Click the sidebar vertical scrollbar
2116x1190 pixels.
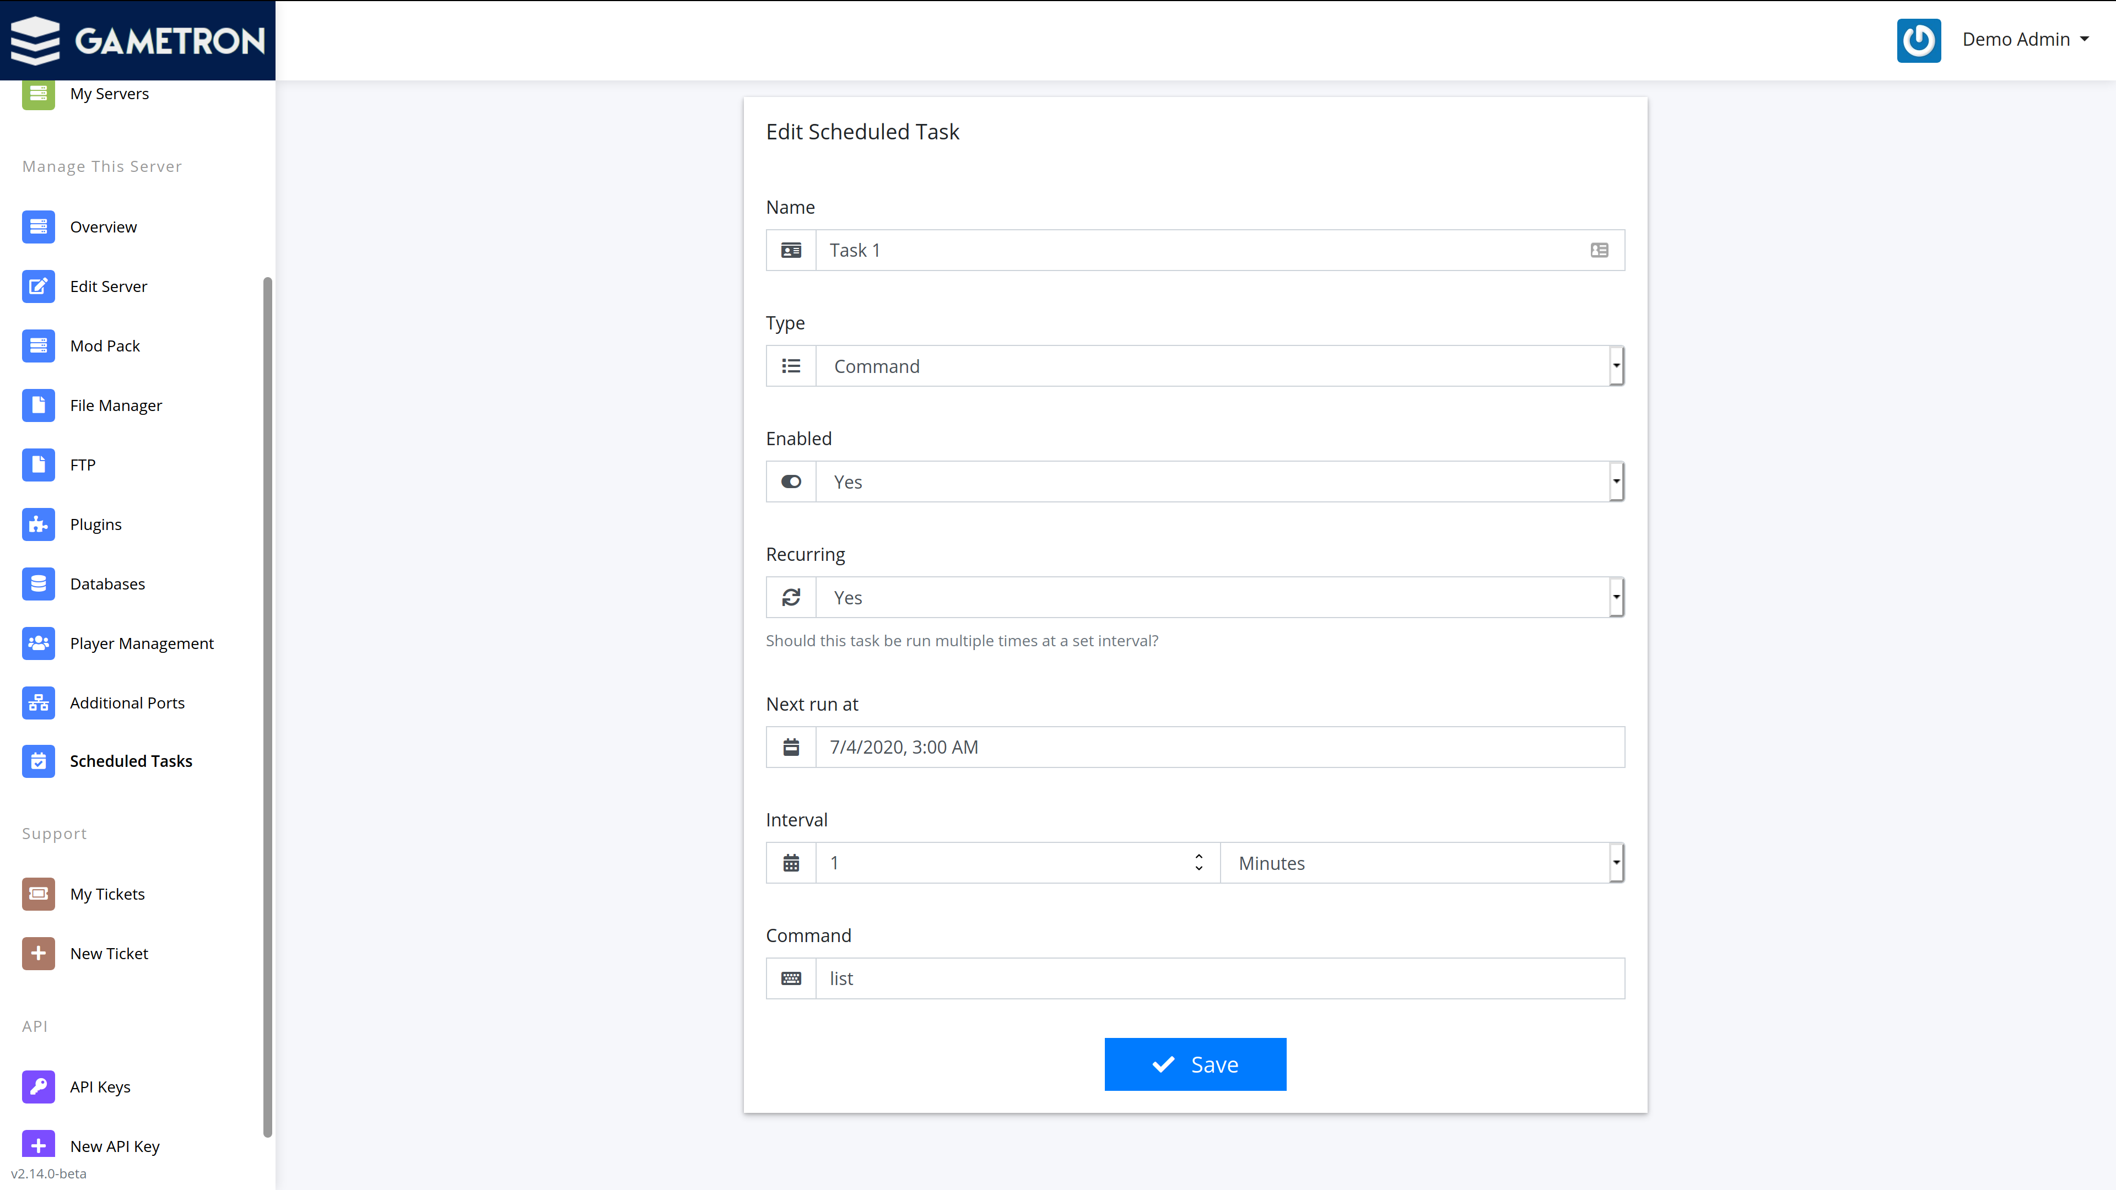click(267, 706)
